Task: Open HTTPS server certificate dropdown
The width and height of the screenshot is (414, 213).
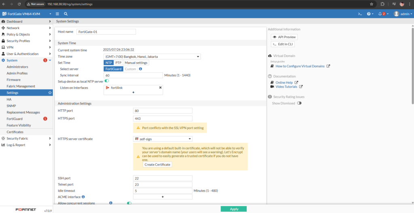Action: 163,139
